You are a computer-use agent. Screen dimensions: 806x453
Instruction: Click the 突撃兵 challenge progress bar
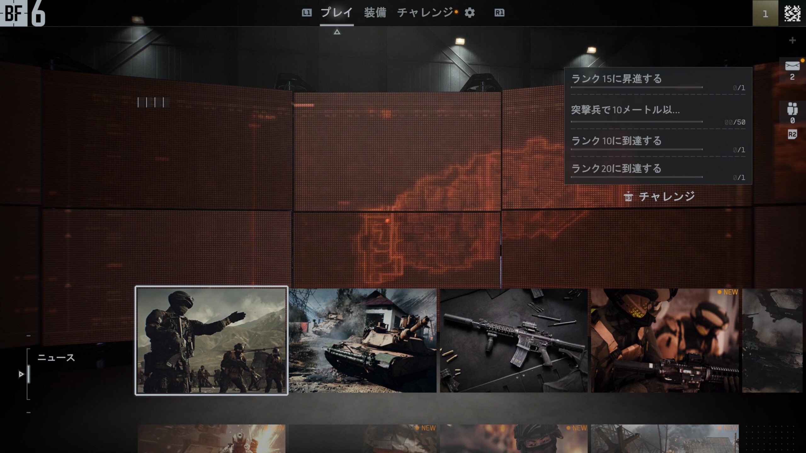[637, 121]
